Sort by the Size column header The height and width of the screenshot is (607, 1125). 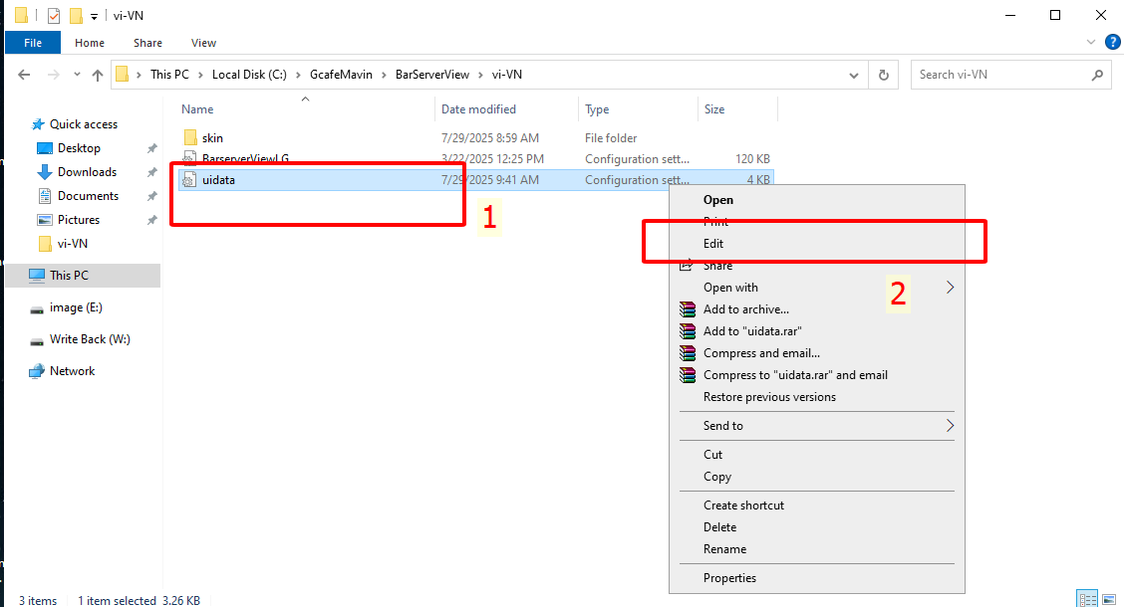[x=714, y=109]
